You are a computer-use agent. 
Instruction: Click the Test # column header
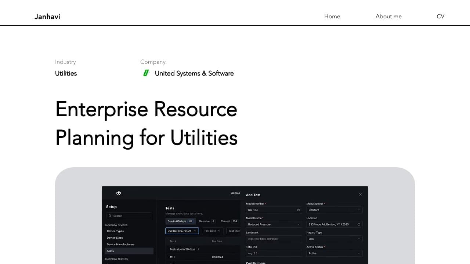coord(173,241)
